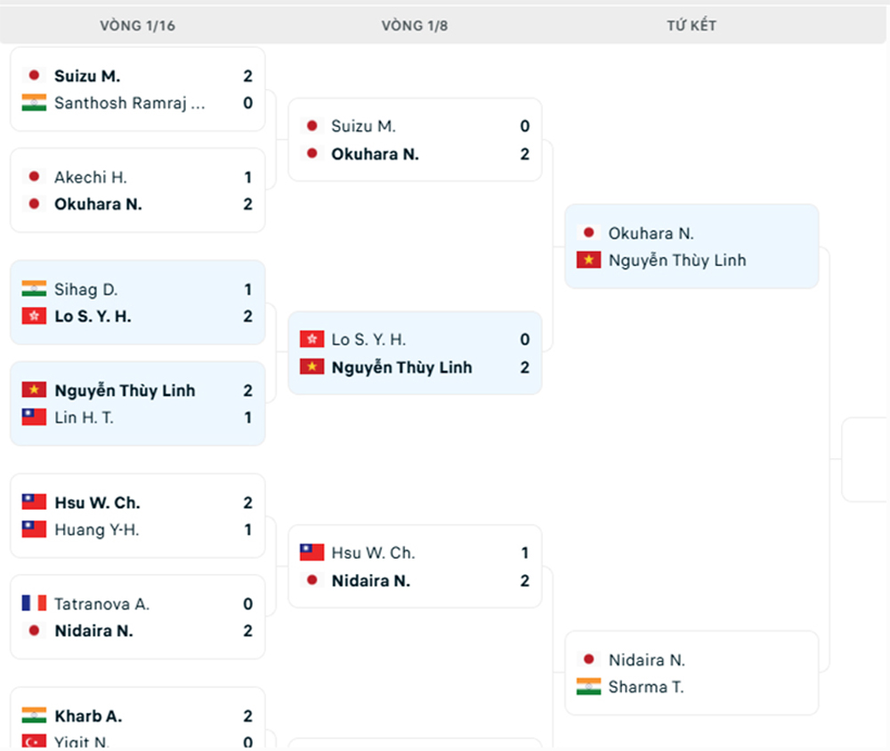Click Japan flag beside Suizu M. in round 1/16
Screen dimensions: 890x751
click(x=34, y=77)
